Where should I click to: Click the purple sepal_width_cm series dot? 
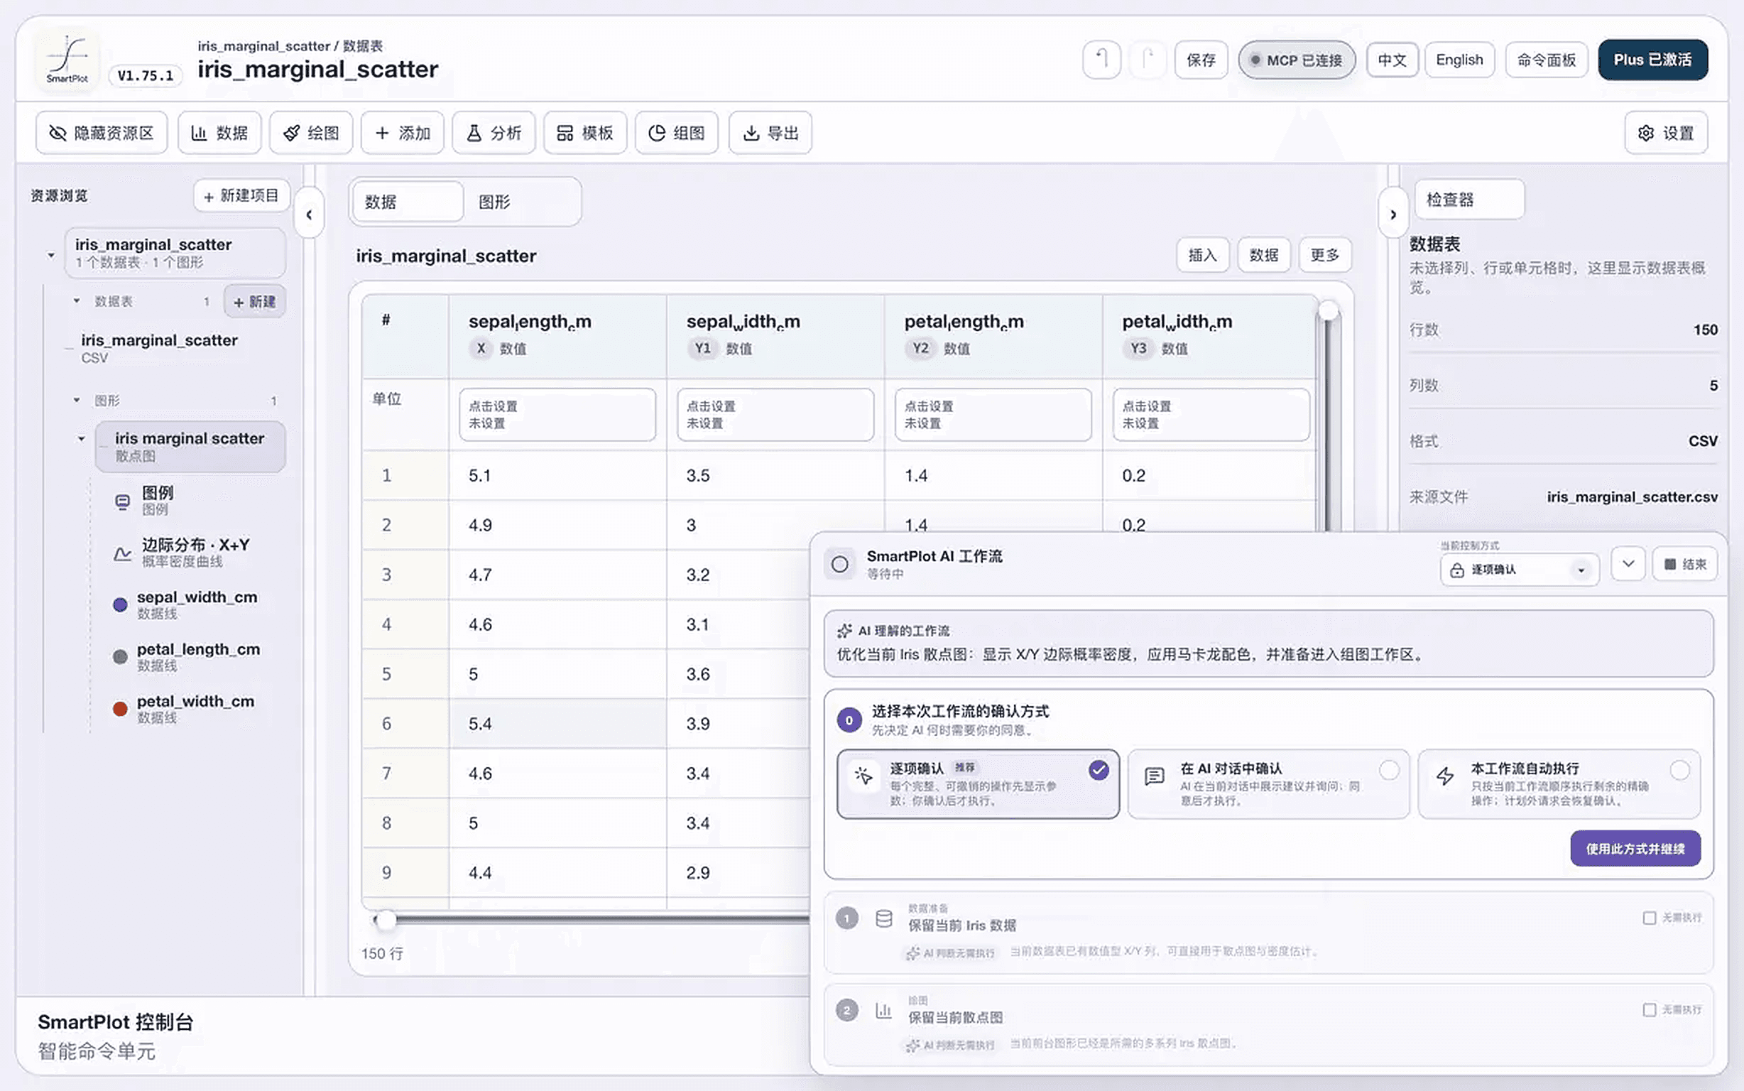click(x=121, y=605)
